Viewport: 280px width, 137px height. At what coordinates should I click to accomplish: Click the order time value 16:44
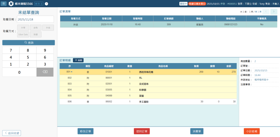[257, 75]
